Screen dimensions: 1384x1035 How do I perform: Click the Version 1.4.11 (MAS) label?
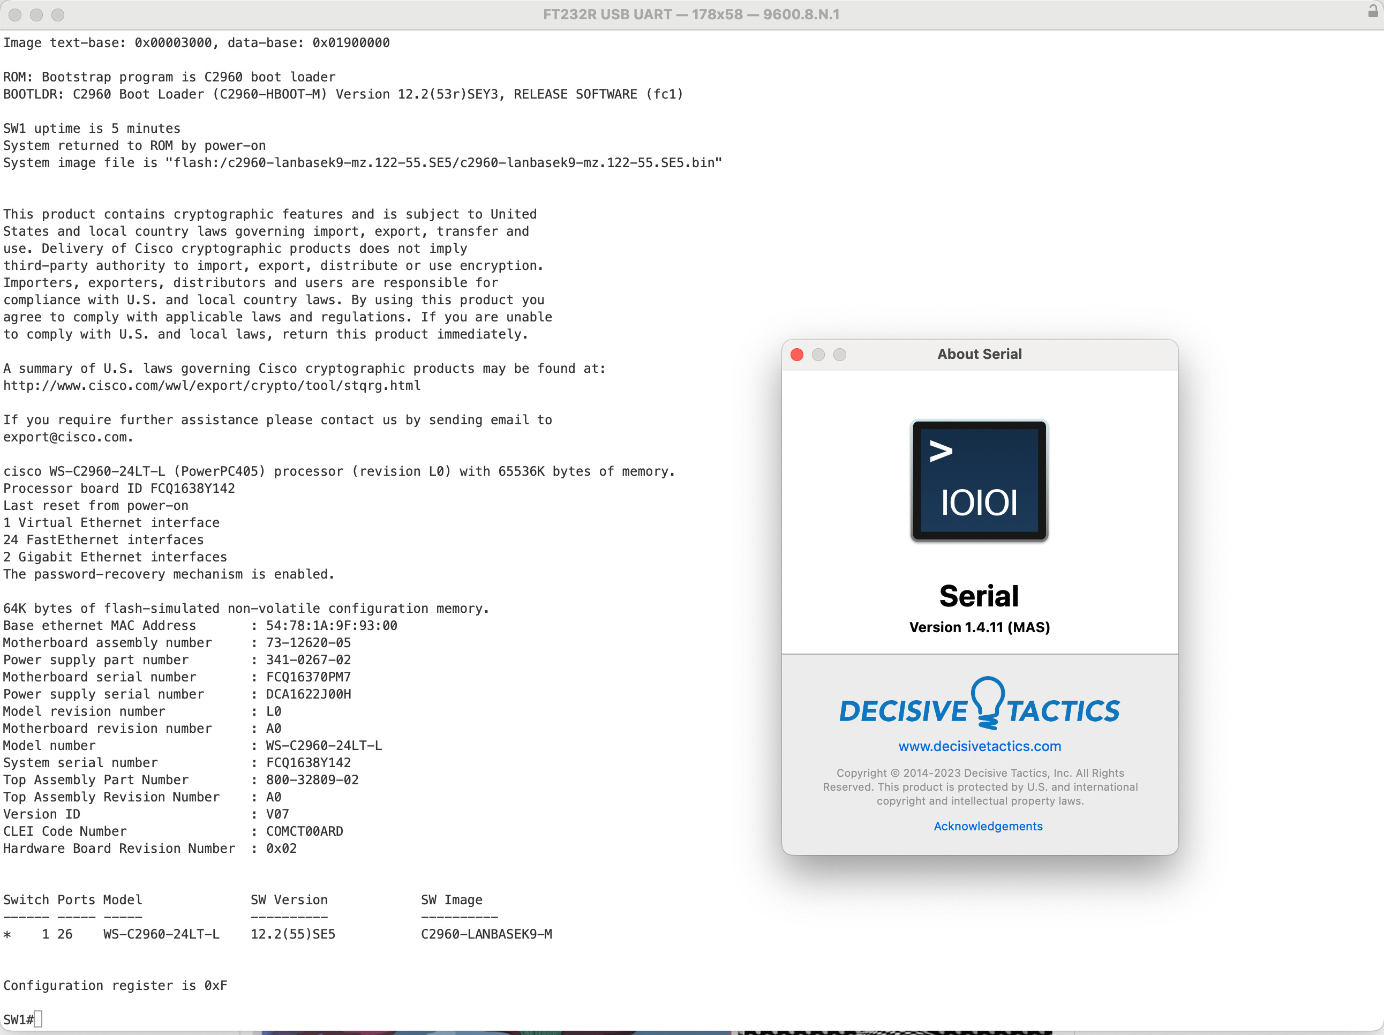[x=979, y=627]
